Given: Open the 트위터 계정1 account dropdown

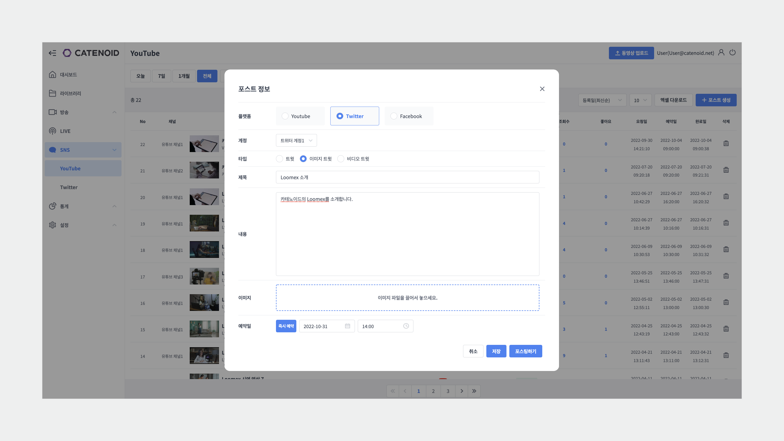Looking at the screenshot, I should point(296,140).
